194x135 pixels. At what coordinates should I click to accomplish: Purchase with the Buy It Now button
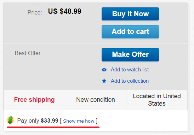tap(130, 14)
